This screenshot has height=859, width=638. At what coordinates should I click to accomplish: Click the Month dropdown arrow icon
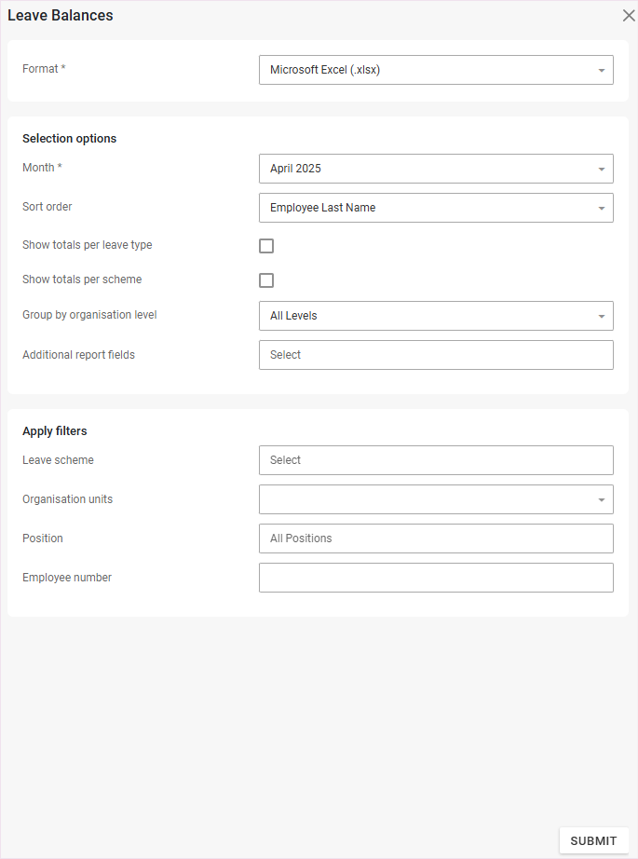point(602,169)
